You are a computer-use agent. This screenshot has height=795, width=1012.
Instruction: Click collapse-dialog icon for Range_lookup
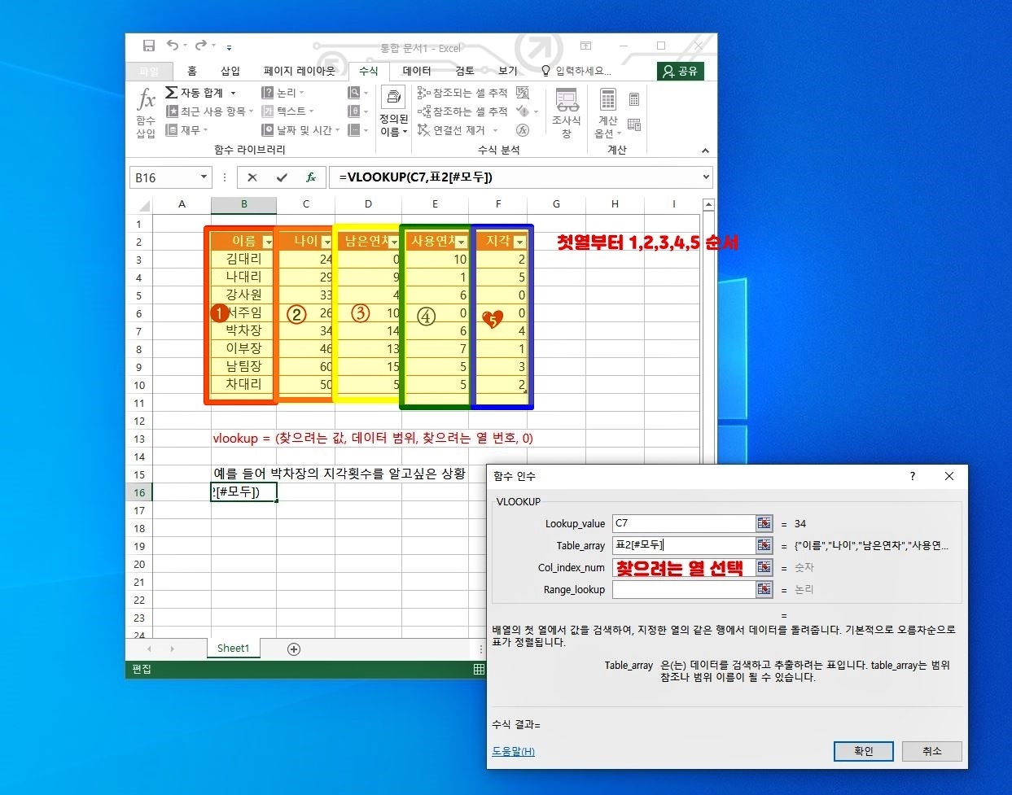tap(764, 589)
